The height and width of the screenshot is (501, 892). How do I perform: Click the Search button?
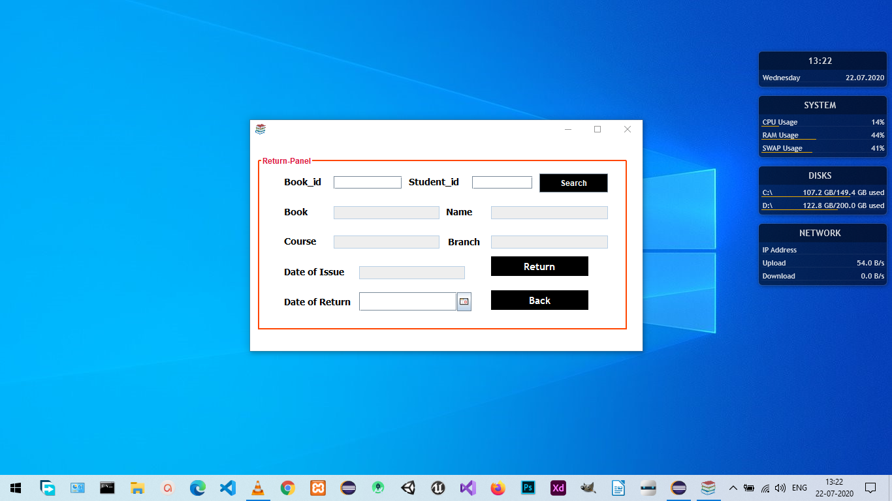tap(573, 183)
